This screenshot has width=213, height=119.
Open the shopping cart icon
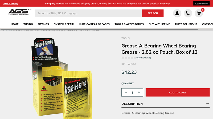point(199,13)
